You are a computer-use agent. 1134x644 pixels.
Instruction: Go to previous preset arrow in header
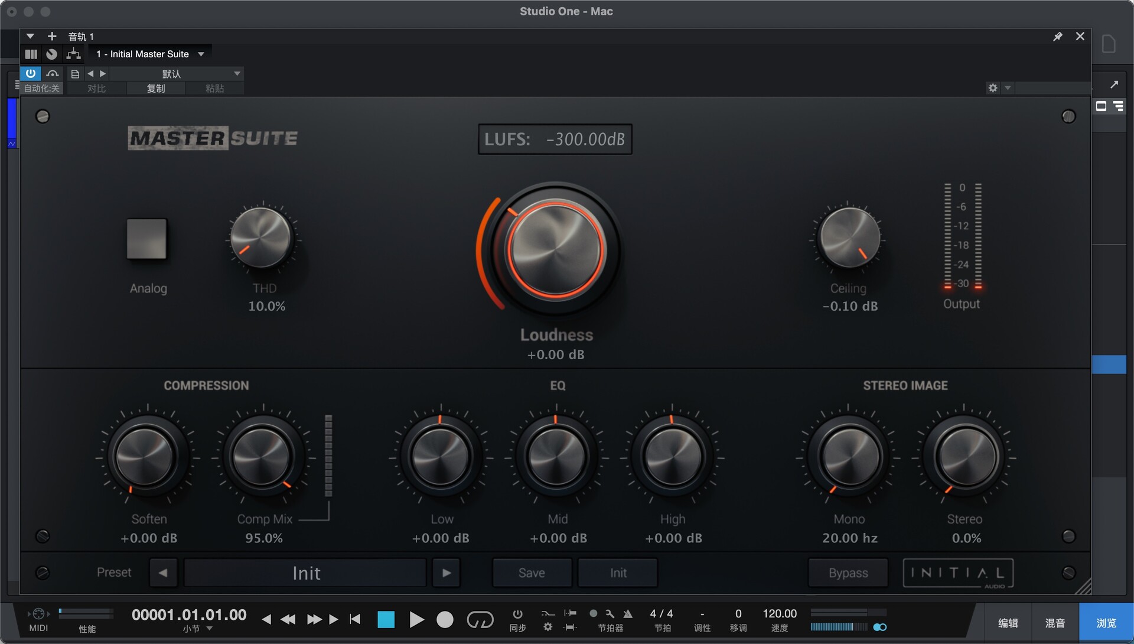[x=90, y=74]
